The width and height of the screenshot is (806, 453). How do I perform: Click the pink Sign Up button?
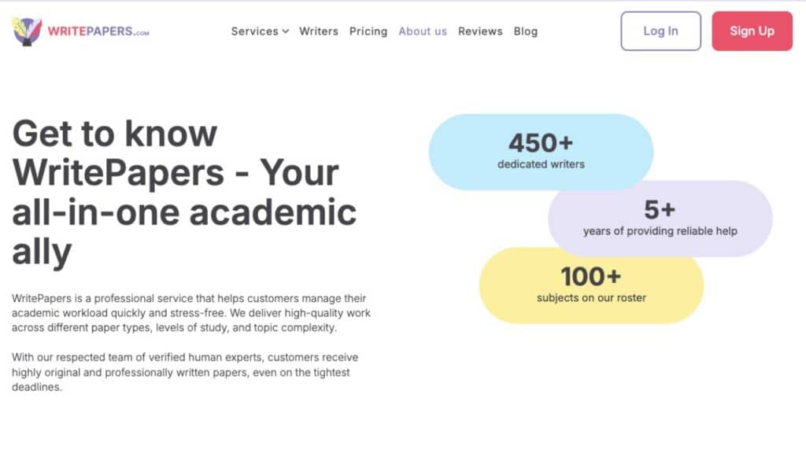(x=752, y=31)
